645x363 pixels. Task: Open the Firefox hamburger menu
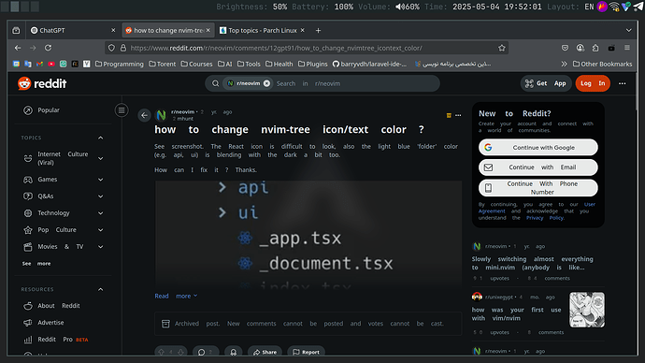click(627, 48)
